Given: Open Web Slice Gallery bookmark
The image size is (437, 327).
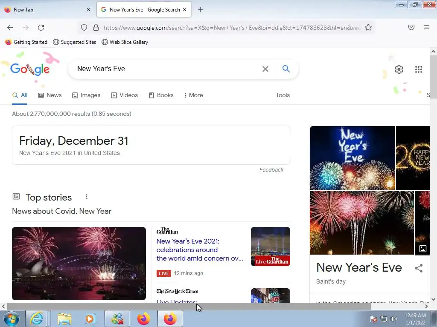Looking at the screenshot, I should (125, 42).
